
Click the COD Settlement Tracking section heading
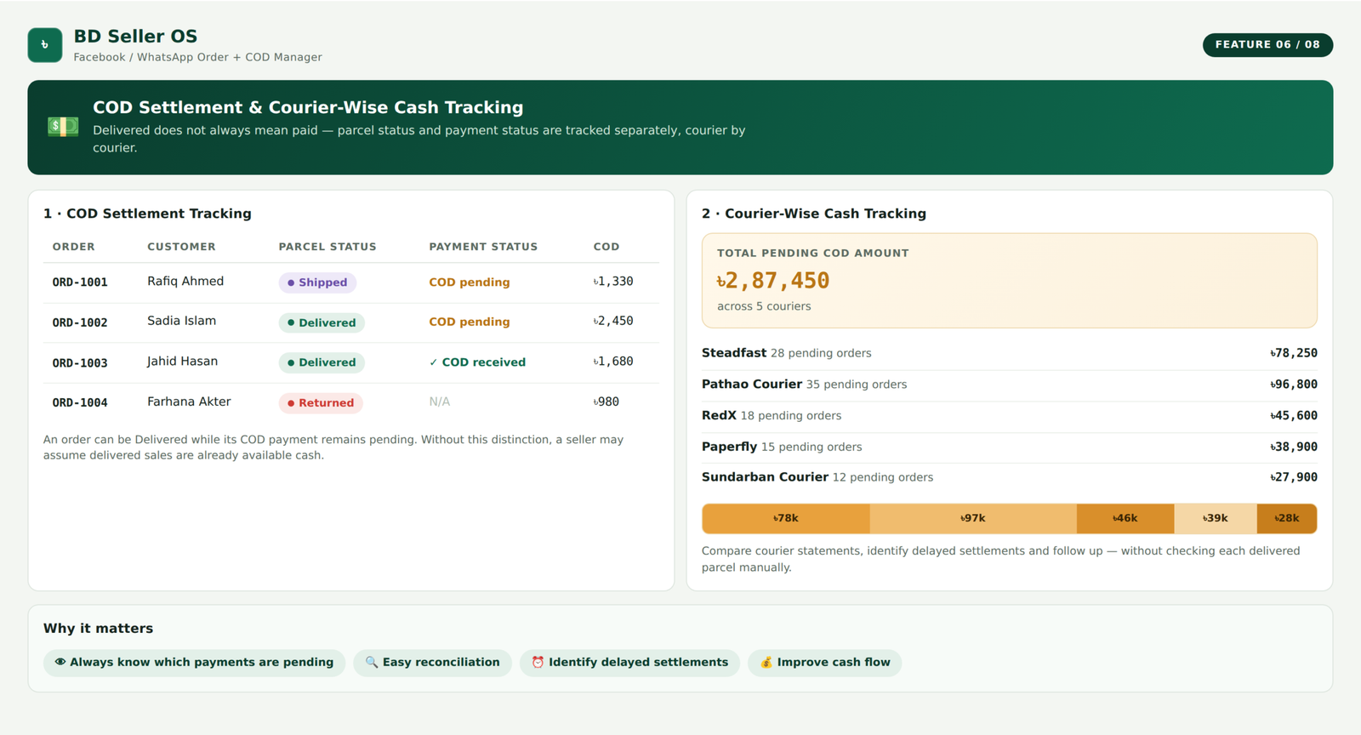tap(147, 214)
